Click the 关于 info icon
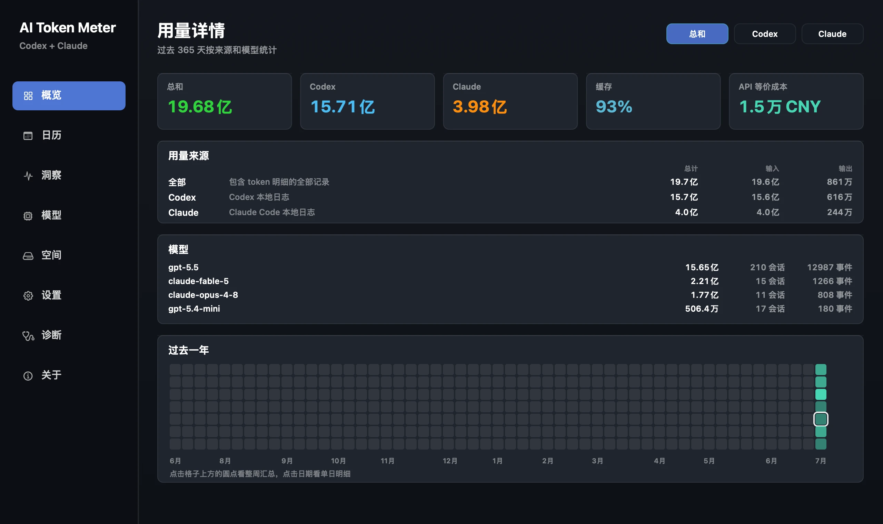883x524 pixels. tap(28, 375)
